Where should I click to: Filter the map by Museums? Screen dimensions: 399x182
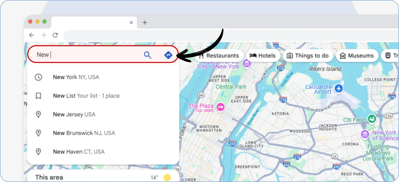[357, 56]
